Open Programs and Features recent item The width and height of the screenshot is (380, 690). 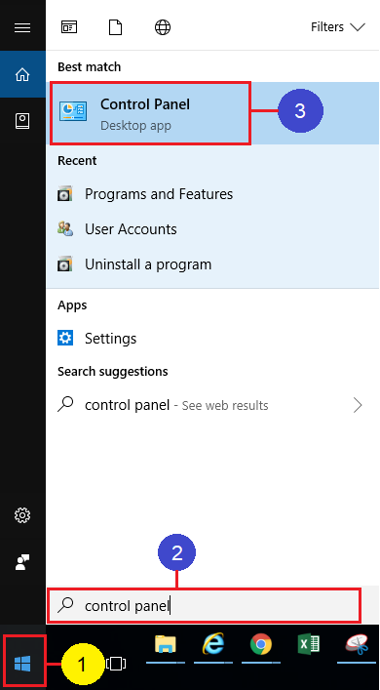coord(212,194)
